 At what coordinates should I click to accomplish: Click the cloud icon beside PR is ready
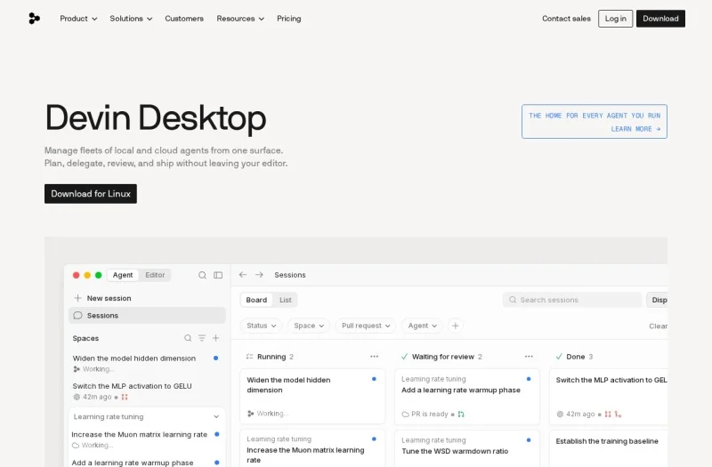[x=406, y=414]
